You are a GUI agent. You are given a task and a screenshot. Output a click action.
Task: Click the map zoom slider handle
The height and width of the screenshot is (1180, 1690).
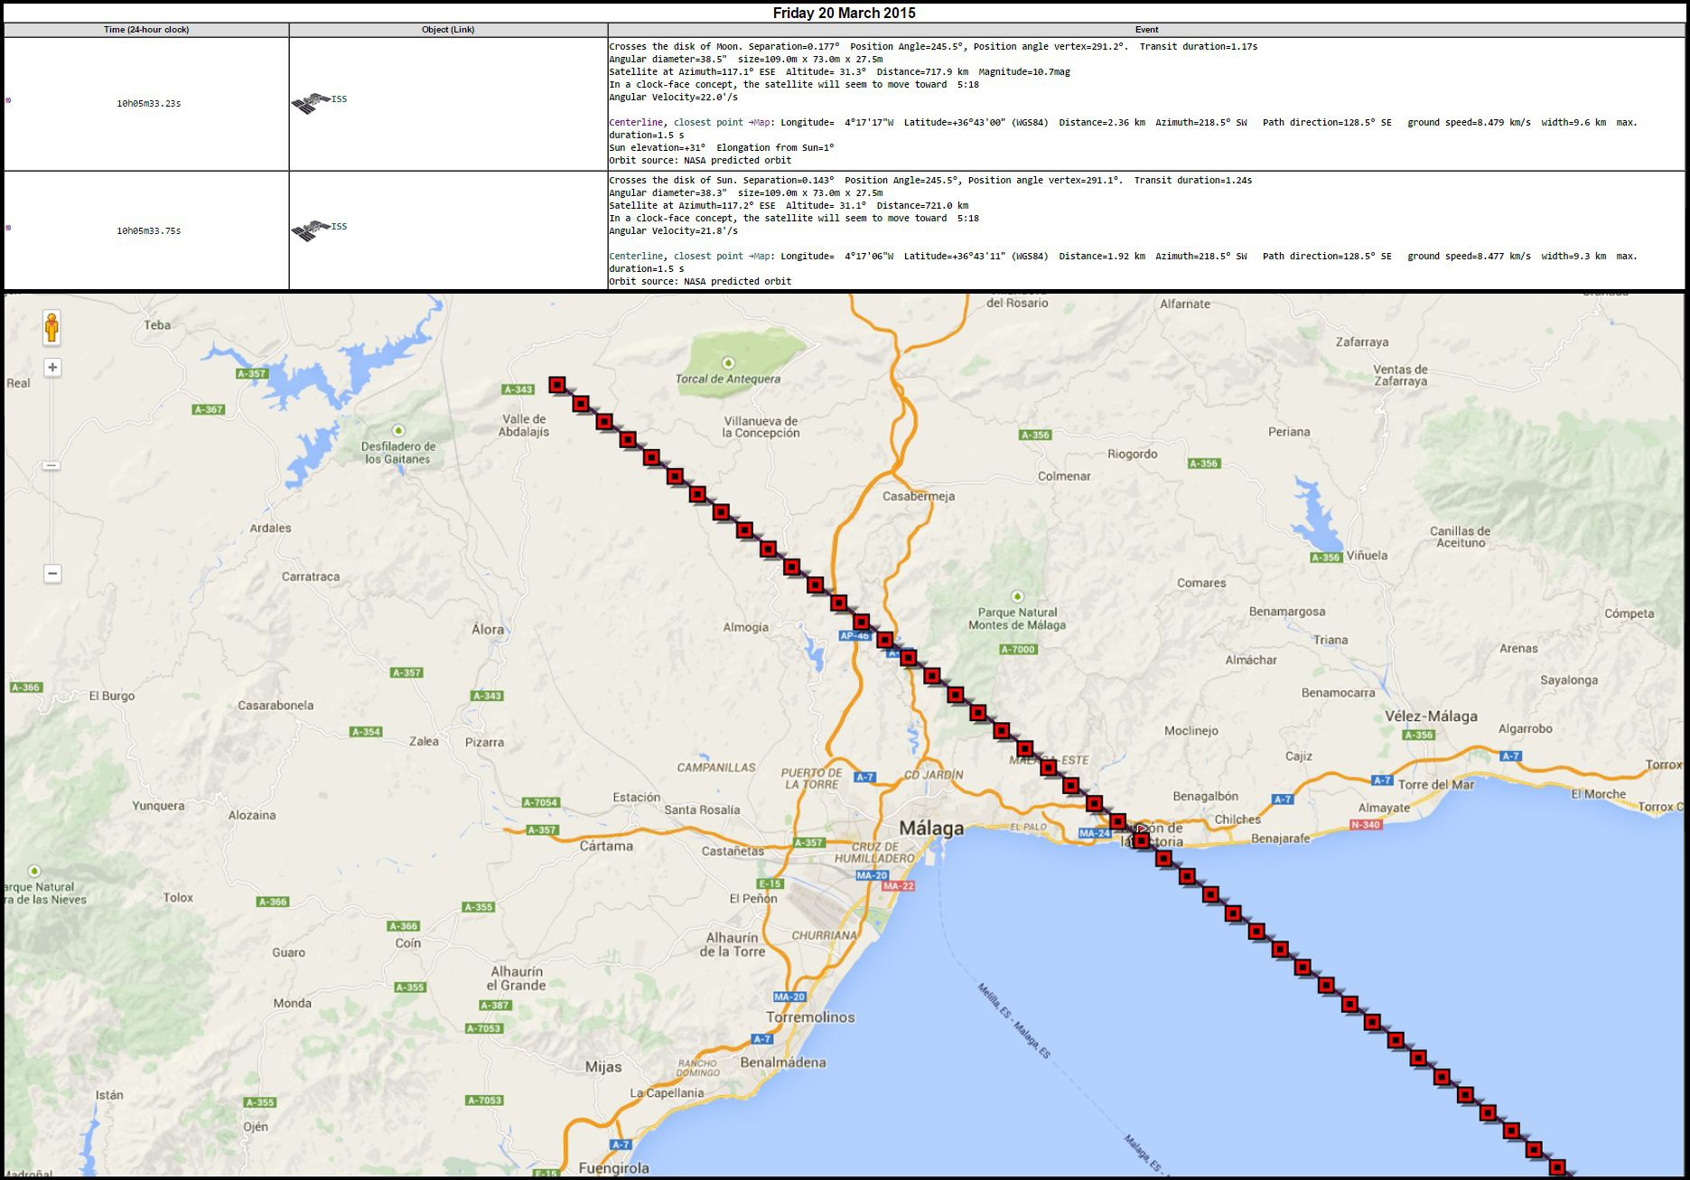pos(52,465)
